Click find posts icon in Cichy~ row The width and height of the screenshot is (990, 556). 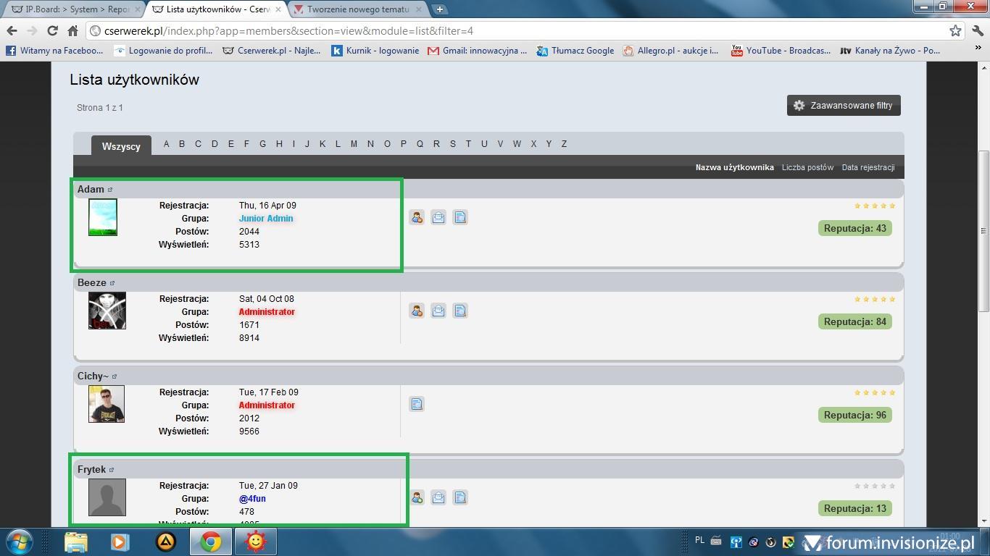coord(417,405)
